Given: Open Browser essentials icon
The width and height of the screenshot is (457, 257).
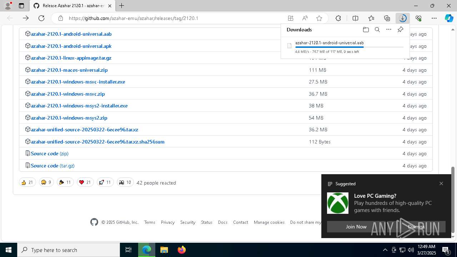Looking at the screenshot, I should [x=418, y=18].
